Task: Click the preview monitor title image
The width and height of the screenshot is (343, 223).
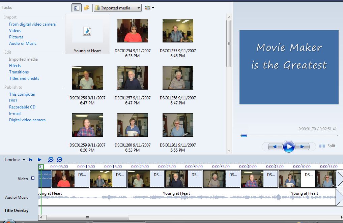Action: pyautogui.click(x=289, y=67)
